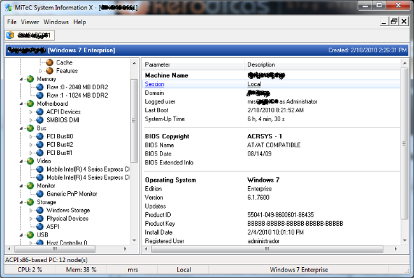Click the Generic PnP Monitor icon
The image size is (414, 278).
[x=40, y=194]
